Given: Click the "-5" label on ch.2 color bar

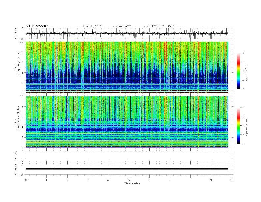Looking at the screenshot, I should coord(243,126).
